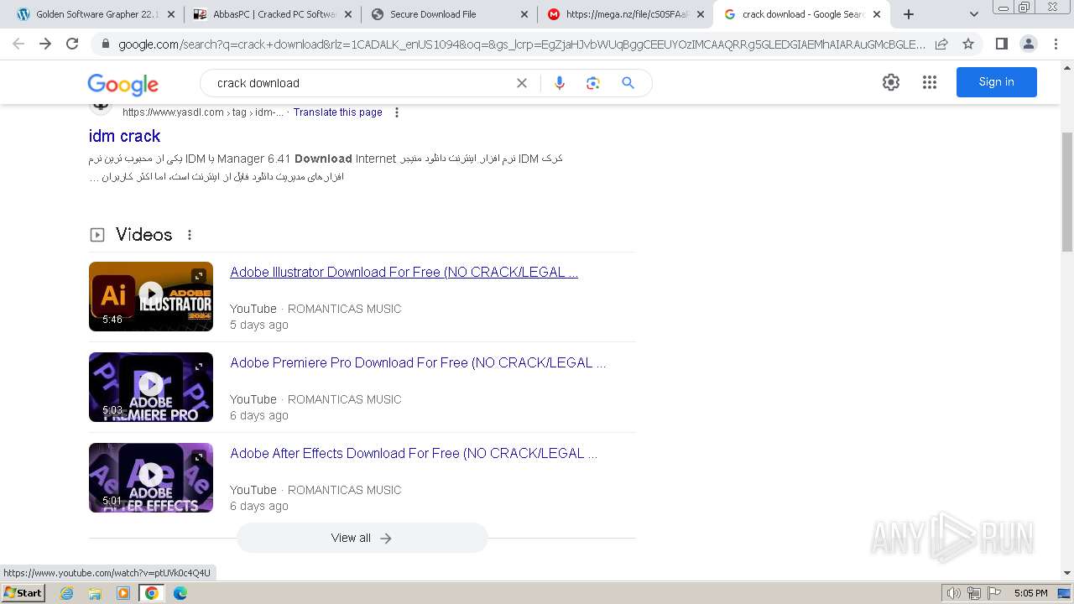The image size is (1074, 604).
Task: Click the Chrome taskbar icon
Action: pyautogui.click(x=152, y=593)
